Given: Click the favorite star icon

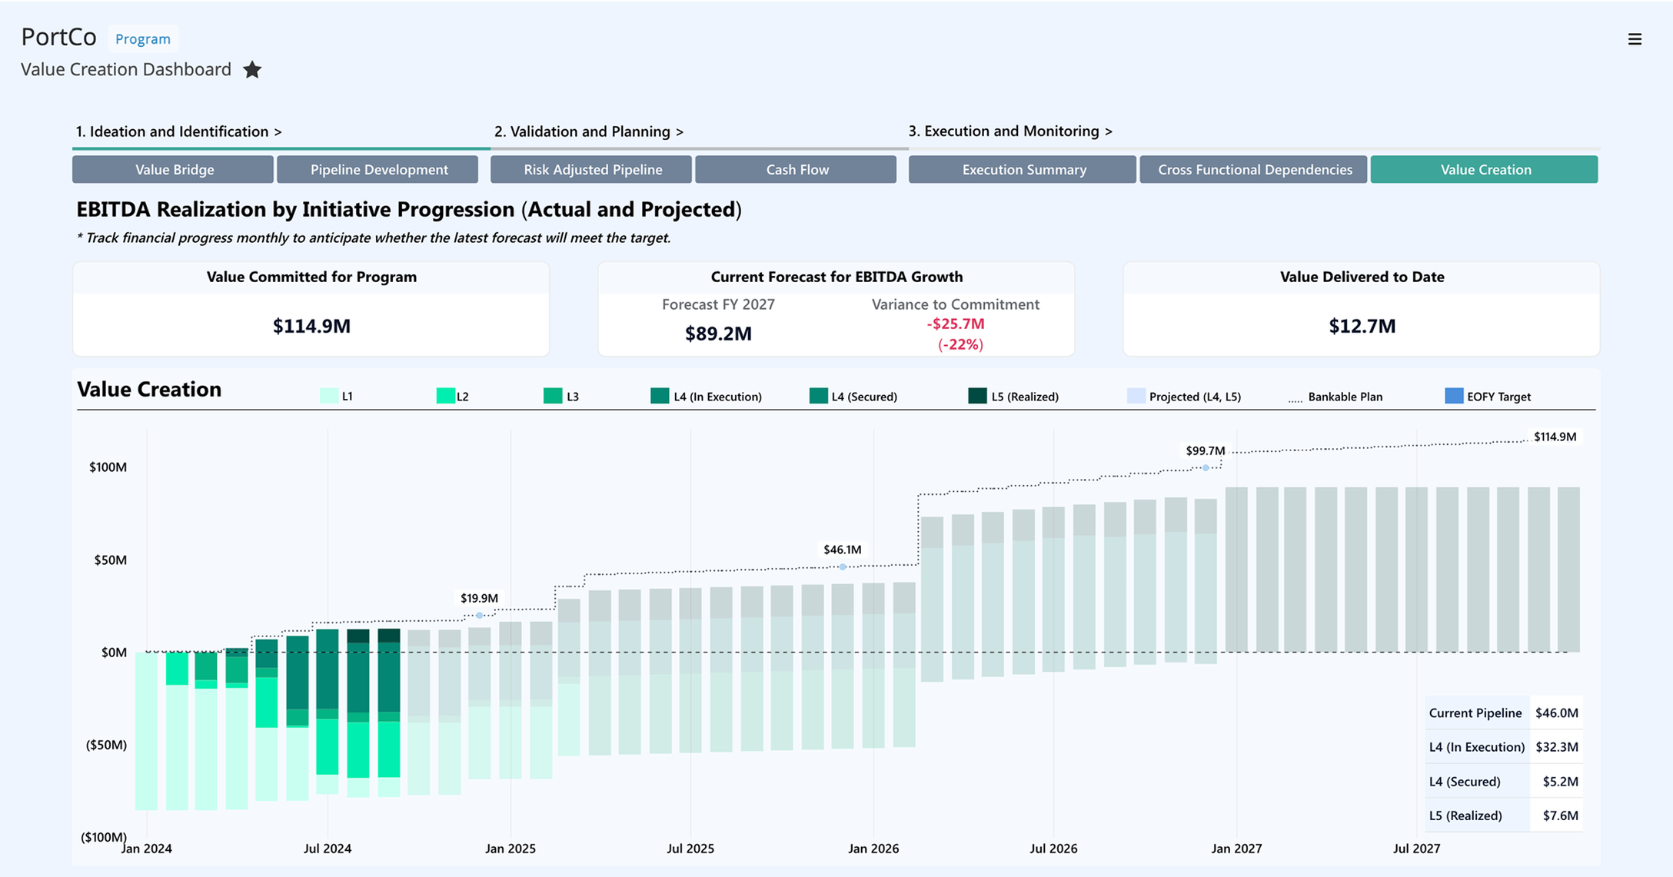Looking at the screenshot, I should pos(252,70).
